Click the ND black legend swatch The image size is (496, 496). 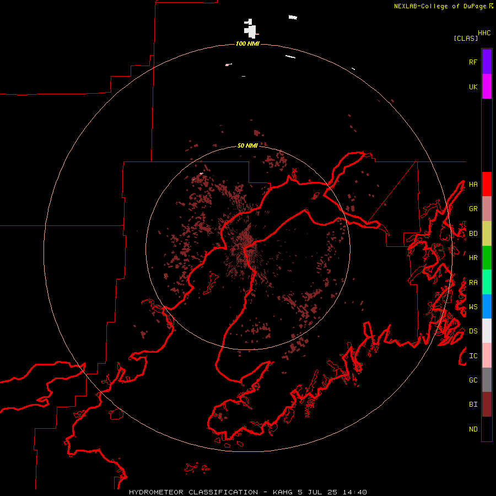487,429
